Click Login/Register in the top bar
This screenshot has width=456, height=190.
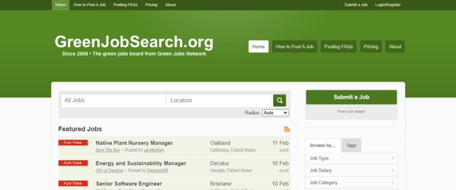pyautogui.click(x=388, y=5)
